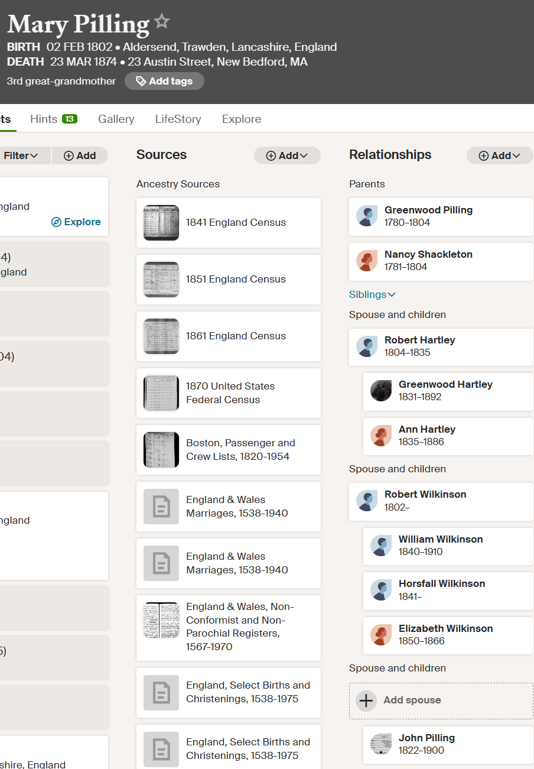The height and width of the screenshot is (769, 534).
Task: Switch to the LifeStory tab
Action: coord(178,119)
